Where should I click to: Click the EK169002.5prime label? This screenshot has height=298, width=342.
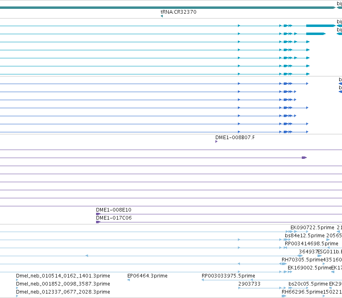(x=309, y=268)
